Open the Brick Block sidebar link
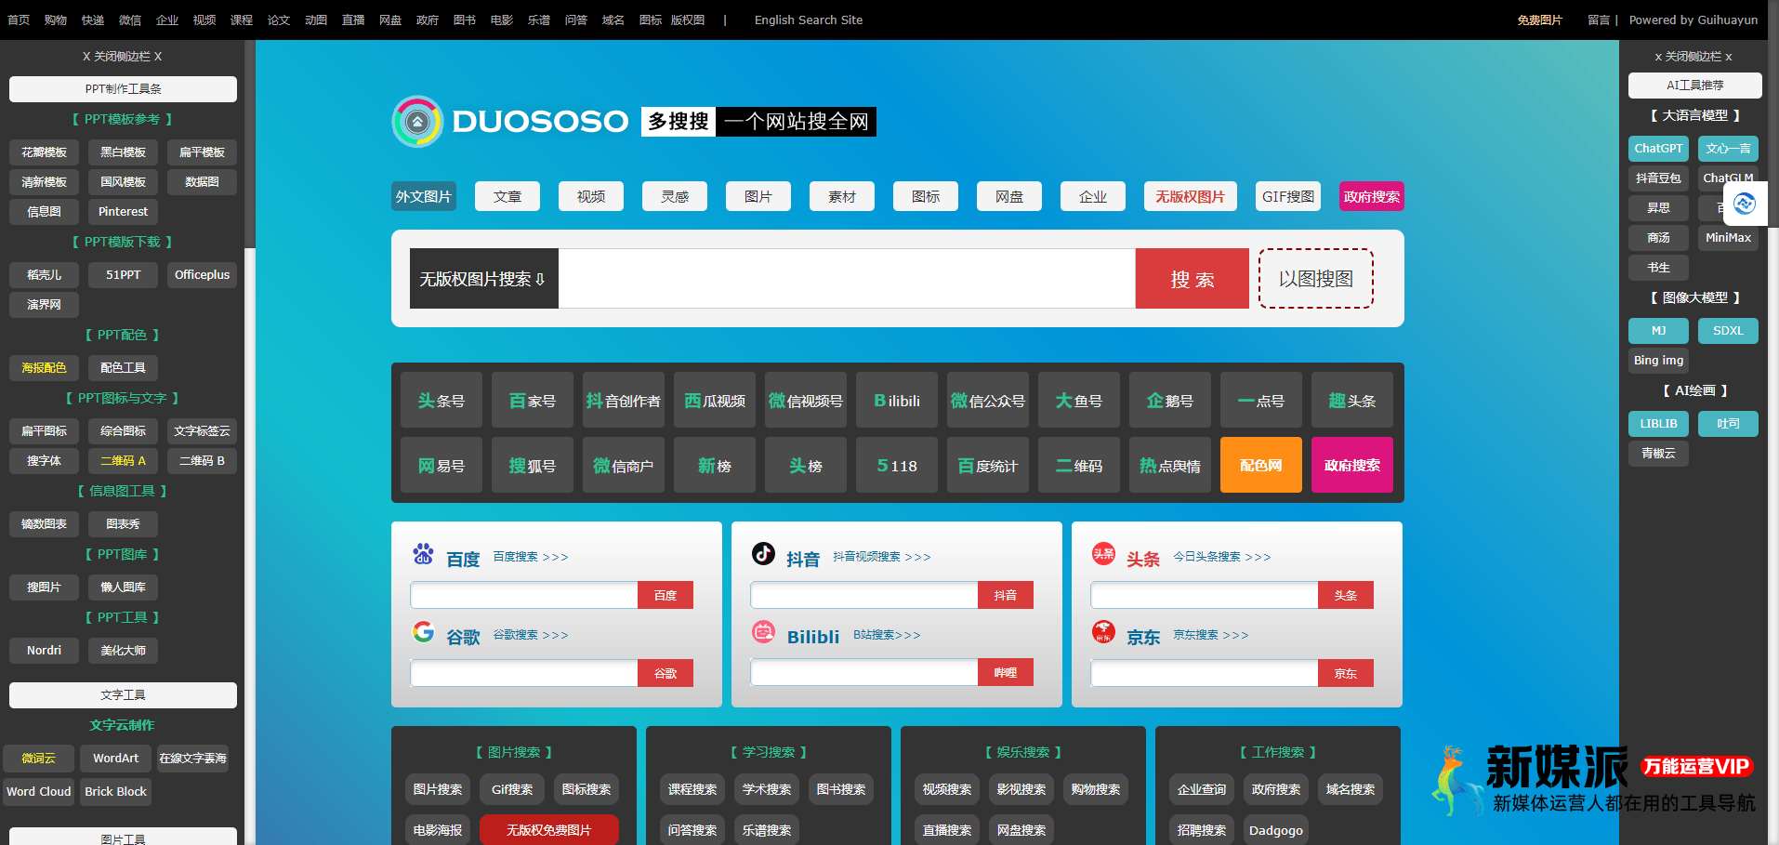This screenshot has width=1779, height=845. (115, 791)
